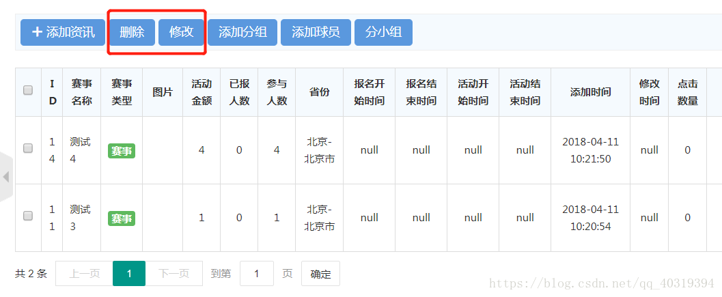Click the 分小组 button

click(383, 32)
